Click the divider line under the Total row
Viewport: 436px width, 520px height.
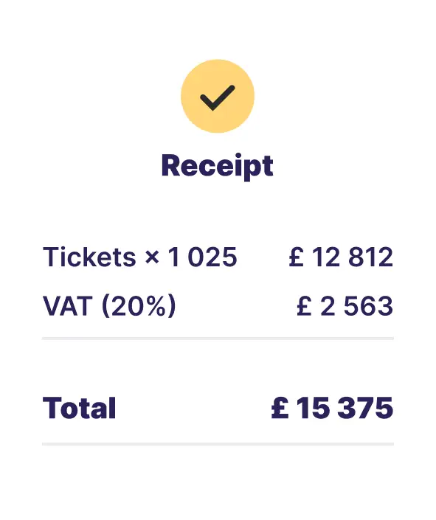pos(218,444)
